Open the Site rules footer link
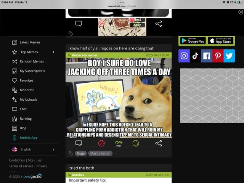This screenshot has height=183, width=244. click(x=35, y=160)
